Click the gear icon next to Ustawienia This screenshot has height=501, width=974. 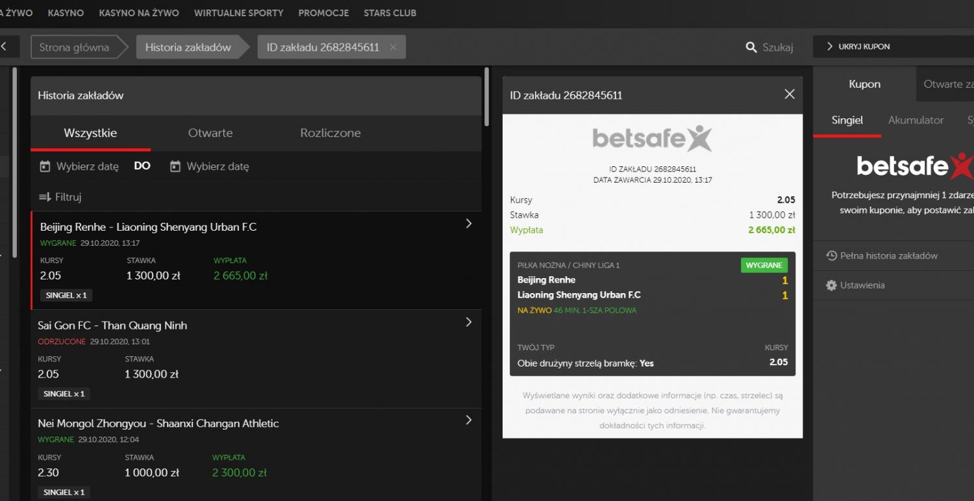(831, 285)
